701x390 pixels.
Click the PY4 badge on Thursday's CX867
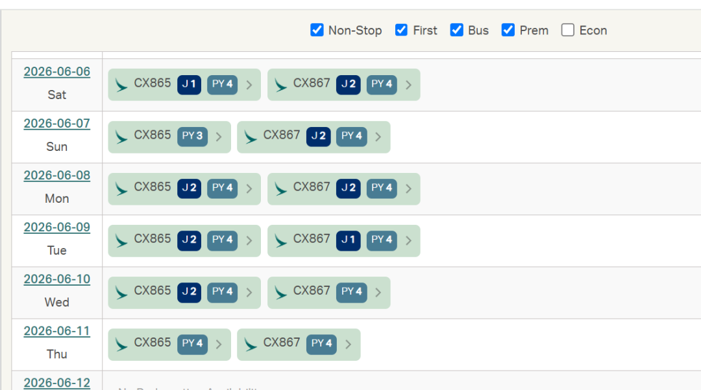(322, 343)
